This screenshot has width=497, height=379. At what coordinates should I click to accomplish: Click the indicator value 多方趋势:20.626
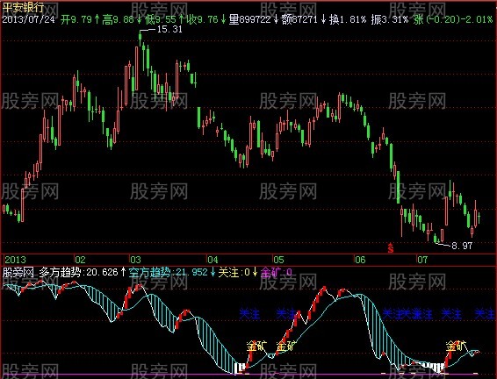[x=79, y=272]
